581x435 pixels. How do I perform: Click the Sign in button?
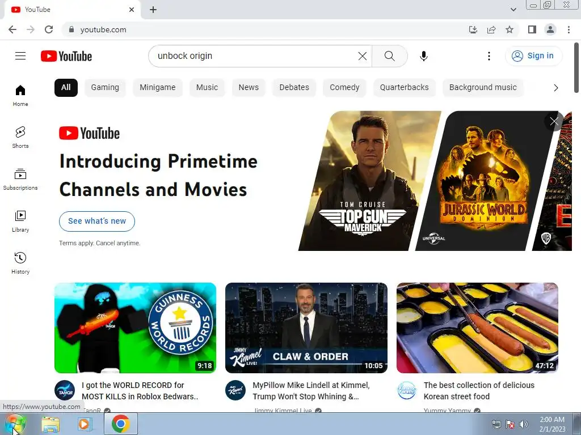[x=533, y=56]
